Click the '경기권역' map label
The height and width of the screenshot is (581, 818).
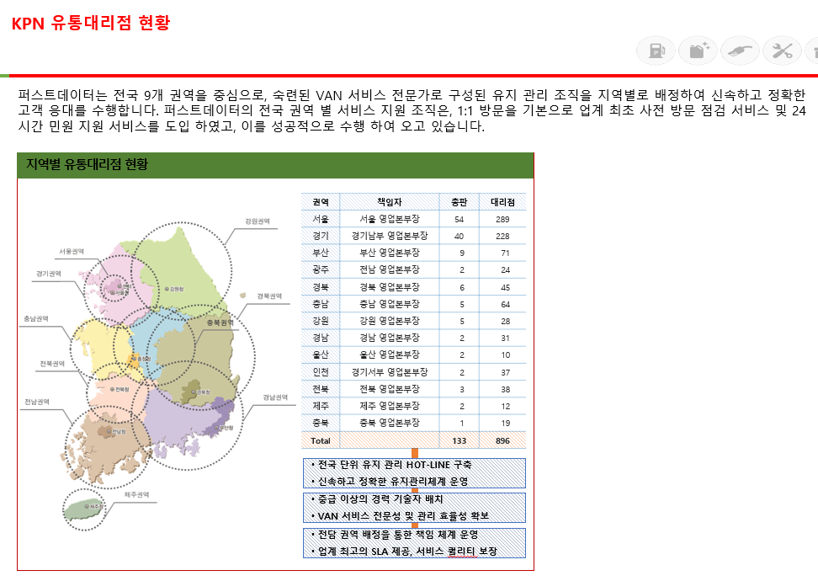click(x=49, y=274)
